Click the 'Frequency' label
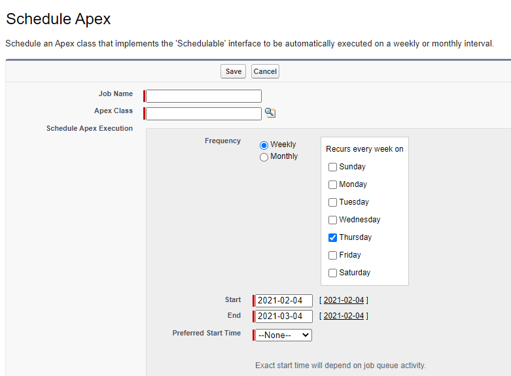This screenshot has width=511, height=376. click(222, 141)
